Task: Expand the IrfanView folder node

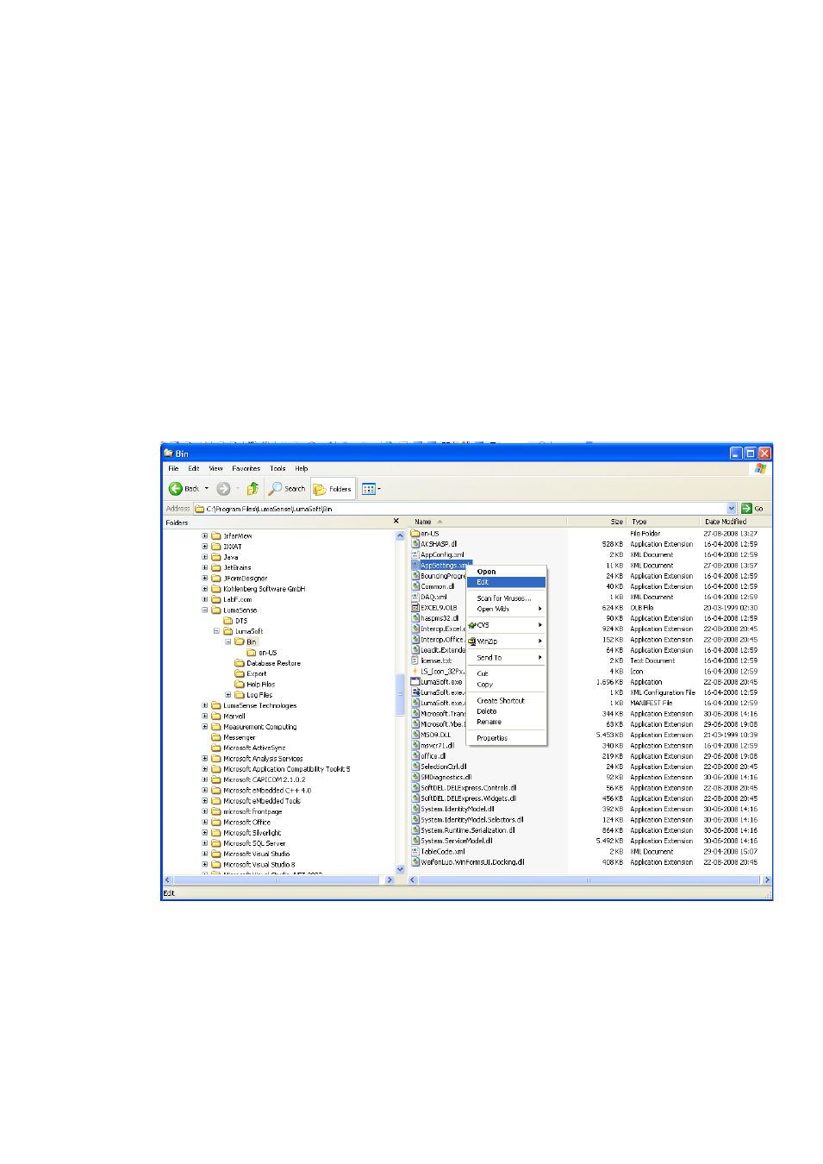Action: point(205,536)
